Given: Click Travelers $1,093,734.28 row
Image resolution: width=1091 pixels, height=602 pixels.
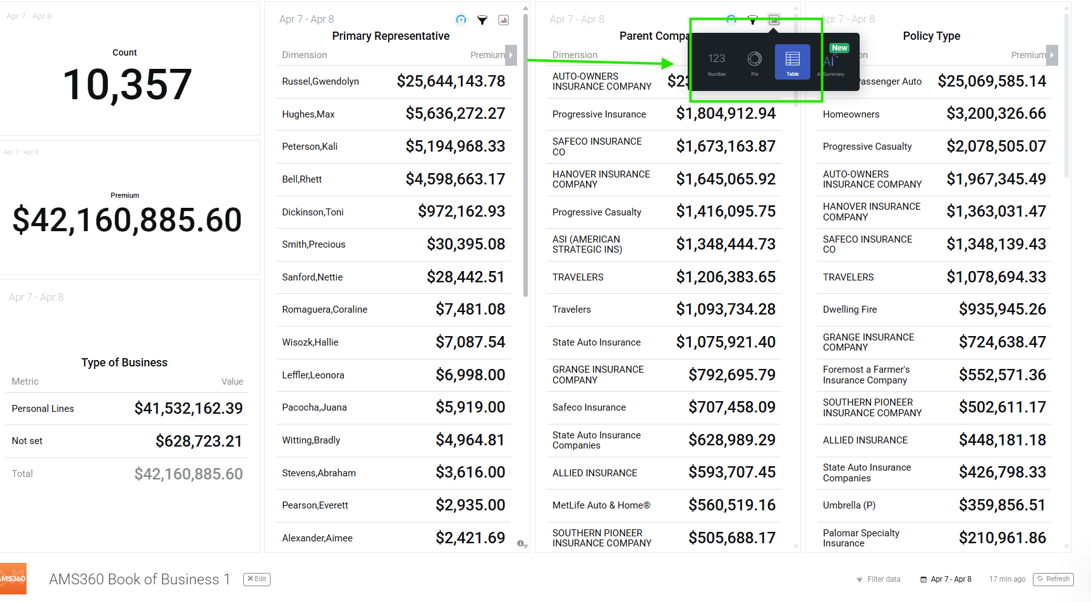Looking at the screenshot, I should (664, 310).
